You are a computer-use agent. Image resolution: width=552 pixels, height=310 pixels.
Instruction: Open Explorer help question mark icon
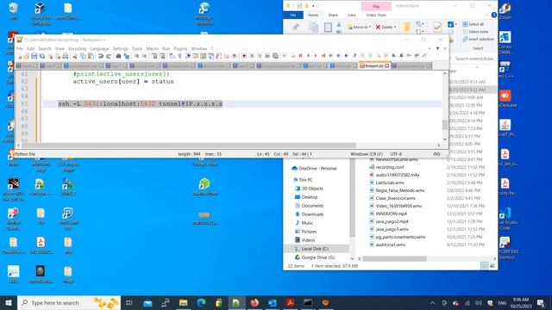click(493, 15)
